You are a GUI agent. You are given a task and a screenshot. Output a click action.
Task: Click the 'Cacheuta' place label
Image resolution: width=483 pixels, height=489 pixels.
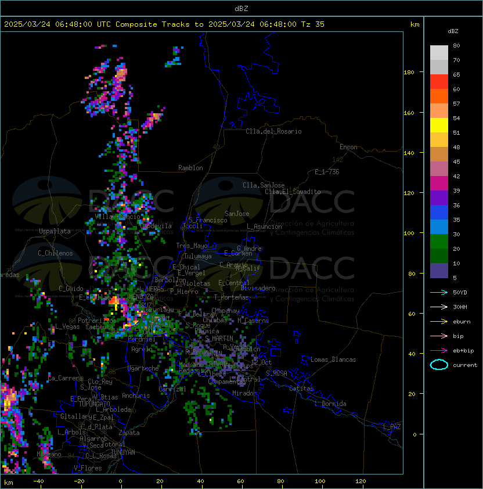pos(99,327)
